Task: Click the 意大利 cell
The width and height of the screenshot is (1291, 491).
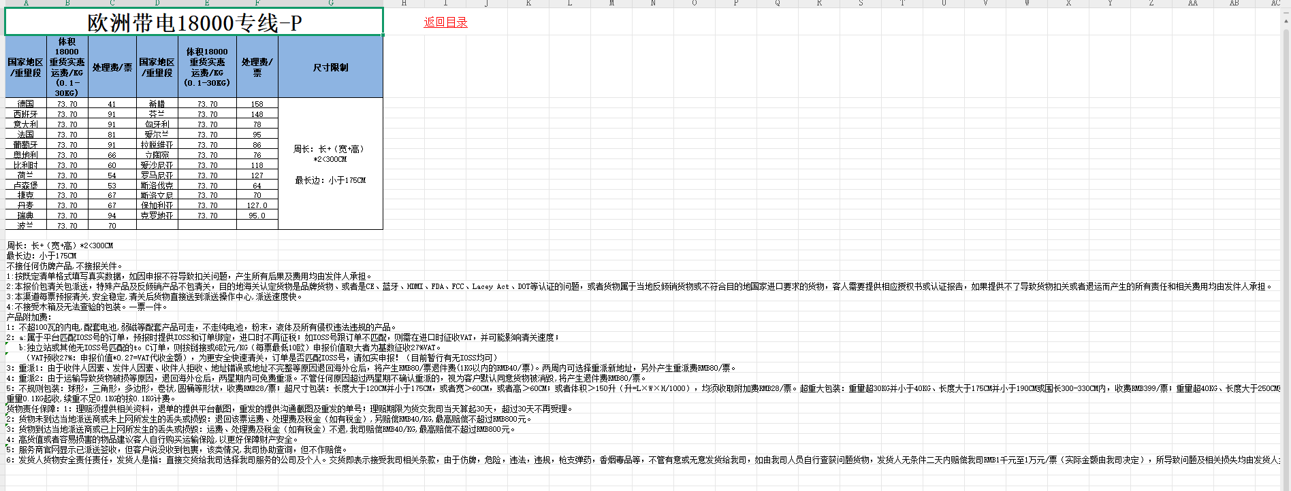Action: 26,124
